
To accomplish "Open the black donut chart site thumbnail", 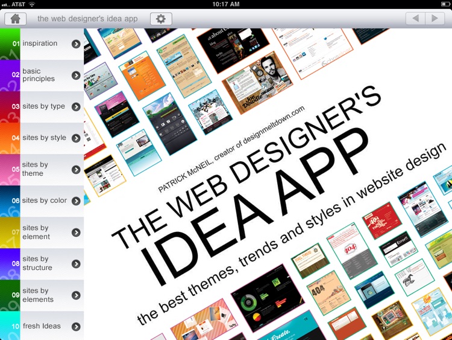I will pos(268,298).
